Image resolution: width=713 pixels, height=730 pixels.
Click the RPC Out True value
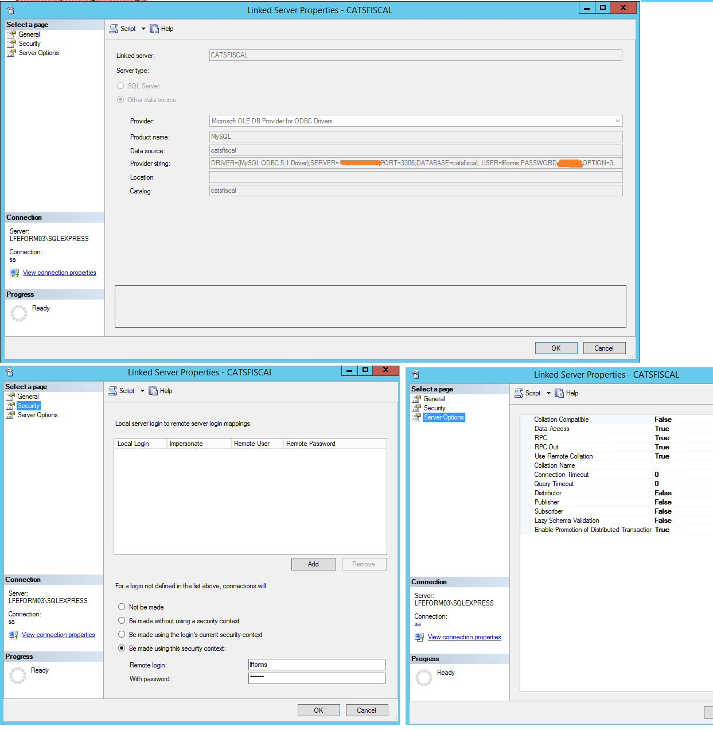(x=662, y=447)
